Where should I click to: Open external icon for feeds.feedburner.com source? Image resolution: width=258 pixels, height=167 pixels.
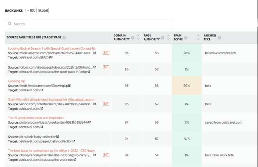click(69, 86)
